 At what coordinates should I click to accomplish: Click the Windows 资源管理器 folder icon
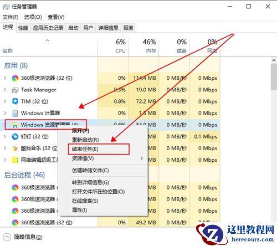tap(14, 125)
